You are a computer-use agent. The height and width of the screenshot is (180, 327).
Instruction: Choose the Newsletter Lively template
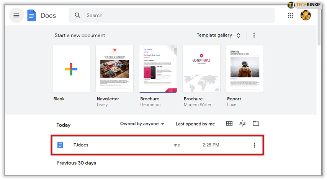pos(114,69)
